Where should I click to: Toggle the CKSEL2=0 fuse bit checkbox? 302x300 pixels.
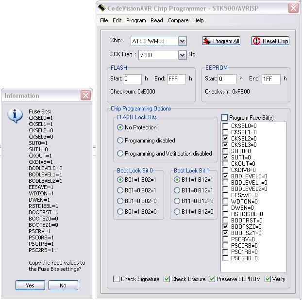tap(225, 138)
